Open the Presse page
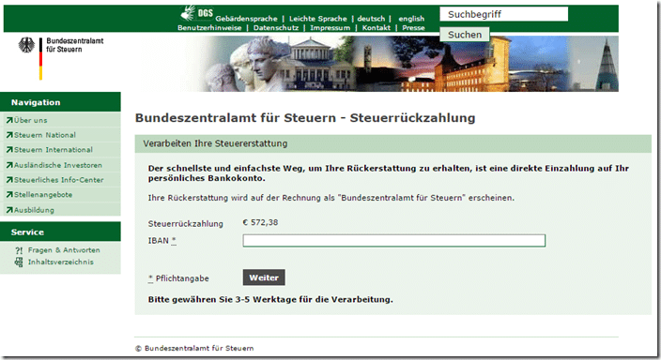The image size is (661, 360). pyautogui.click(x=413, y=28)
